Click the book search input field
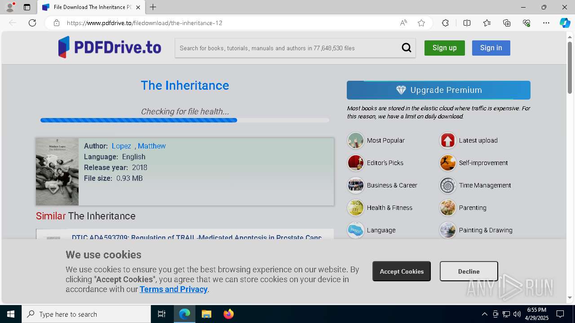 click(287, 48)
